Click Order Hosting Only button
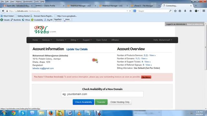This screenshot has height=116, width=207. [x=120, y=102]
